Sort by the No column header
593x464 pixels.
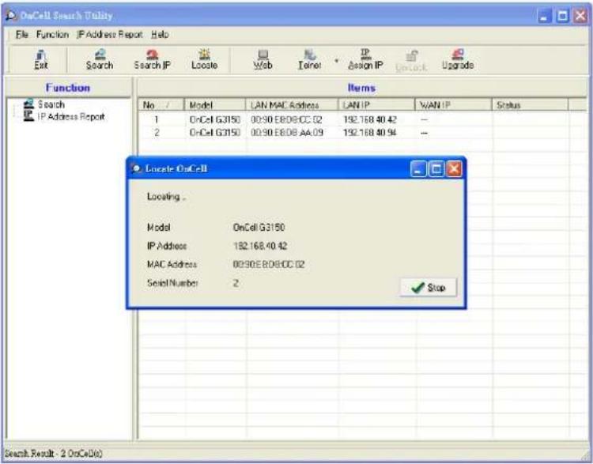[161, 105]
